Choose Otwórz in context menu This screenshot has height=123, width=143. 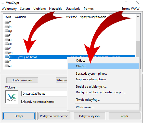(103, 66)
